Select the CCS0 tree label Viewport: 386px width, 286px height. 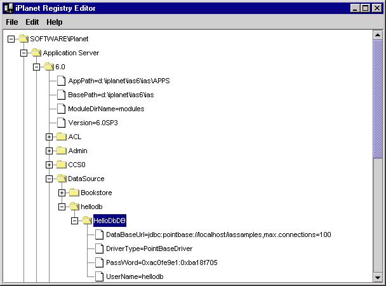click(77, 165)
